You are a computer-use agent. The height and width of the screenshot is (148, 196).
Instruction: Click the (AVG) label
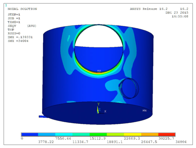(x=32, y=26)
